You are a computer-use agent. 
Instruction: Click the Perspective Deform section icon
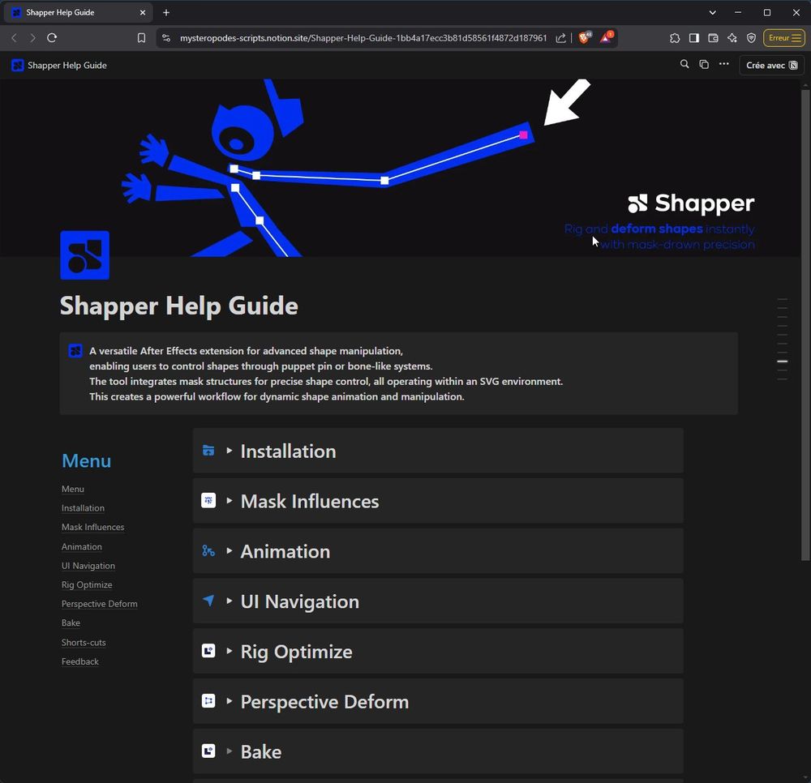(x=208, y=701)
